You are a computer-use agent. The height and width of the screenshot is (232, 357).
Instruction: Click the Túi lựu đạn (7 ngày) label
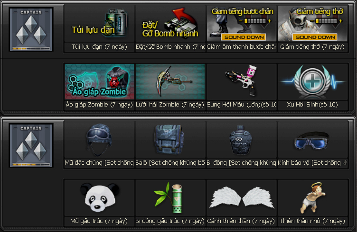coord(99,47)
